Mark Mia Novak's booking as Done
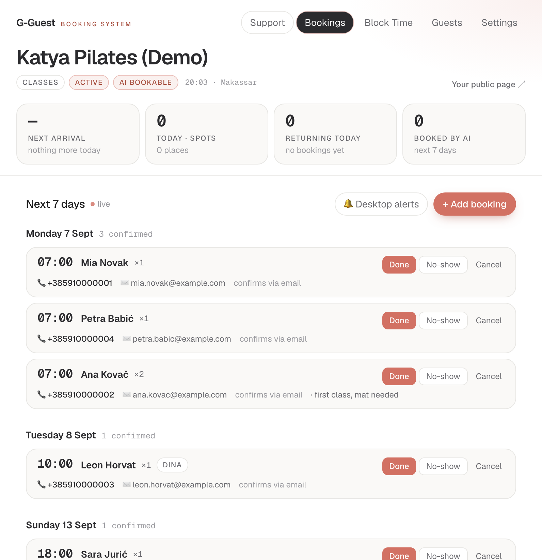This screenshot has width=542, height=560. [399, 265]
